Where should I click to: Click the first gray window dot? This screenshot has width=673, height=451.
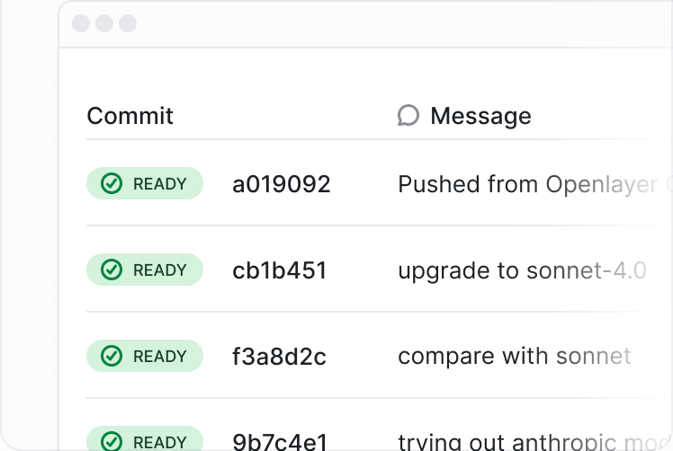(81, 23)
